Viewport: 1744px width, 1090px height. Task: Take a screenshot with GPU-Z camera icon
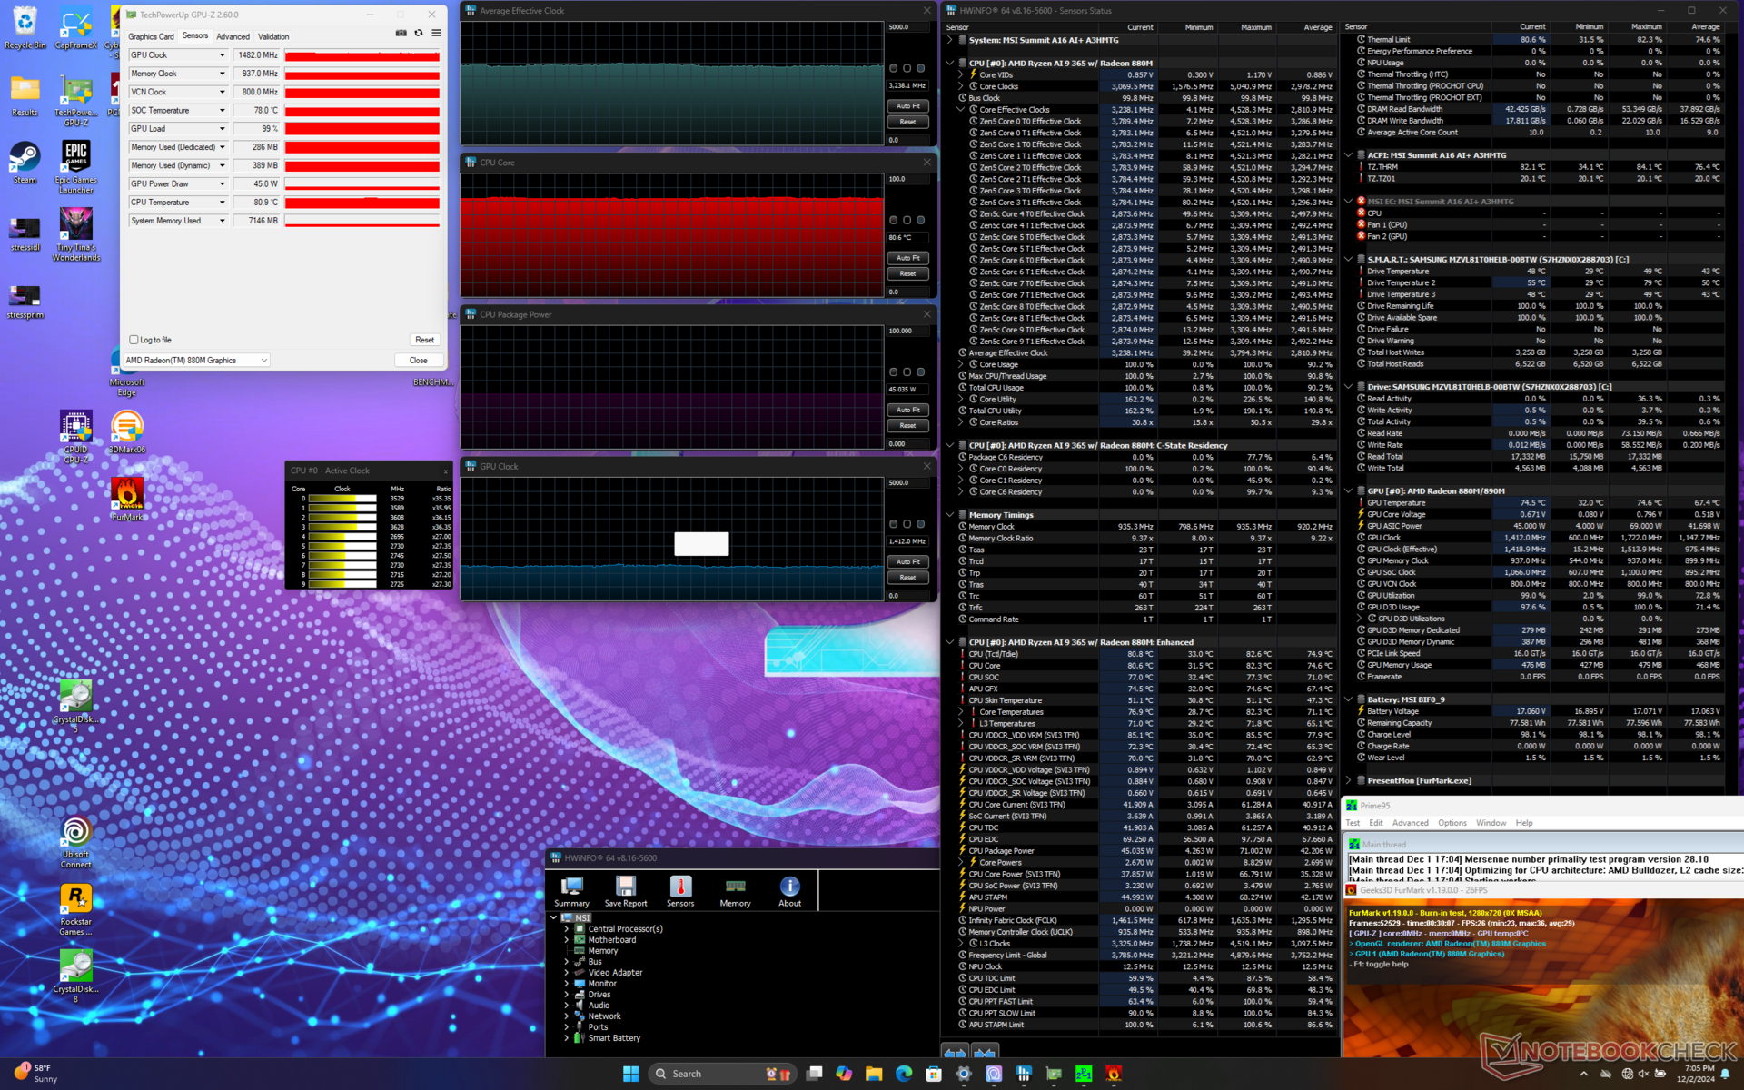(401, 34)
